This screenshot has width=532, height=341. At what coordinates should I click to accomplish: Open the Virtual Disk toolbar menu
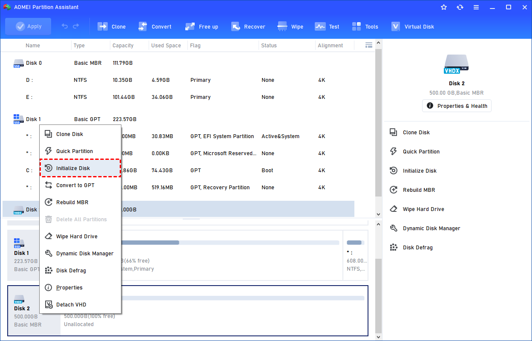point(412,26)
